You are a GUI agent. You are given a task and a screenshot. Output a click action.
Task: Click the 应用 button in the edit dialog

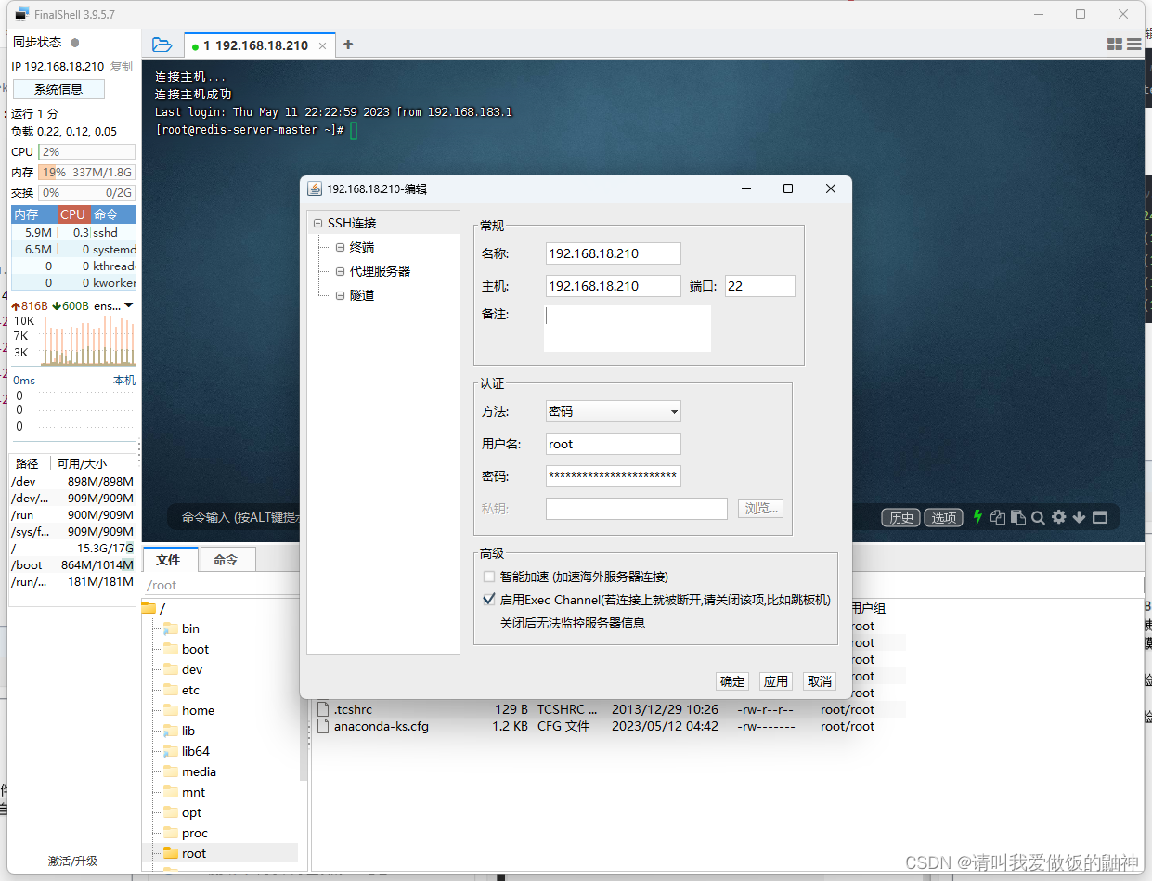coord(775,680)
